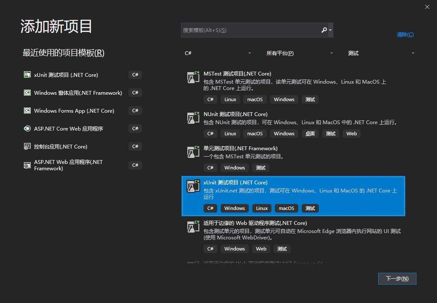The height and width of the screenshot is (303, 437).
Task: Click the MSTest test project template icon
Action: click(194, 77)
